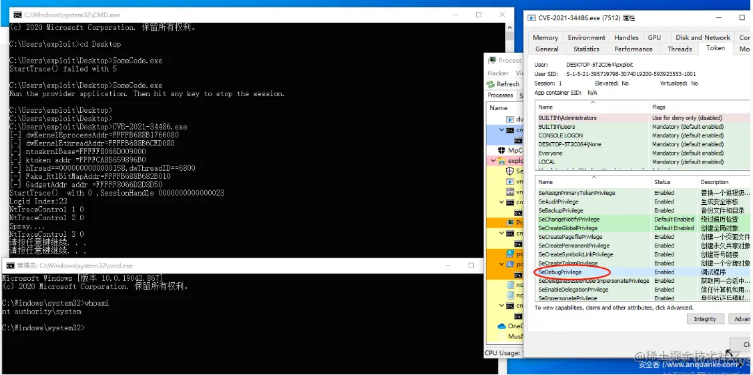Select the SeCreateGlobalPrivilege row
Viewport: 753px width, 375px height.
click(x=643, y=228)
